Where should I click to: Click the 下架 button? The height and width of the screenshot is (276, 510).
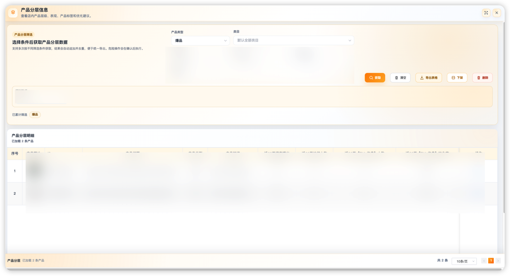tap(457, 78)
